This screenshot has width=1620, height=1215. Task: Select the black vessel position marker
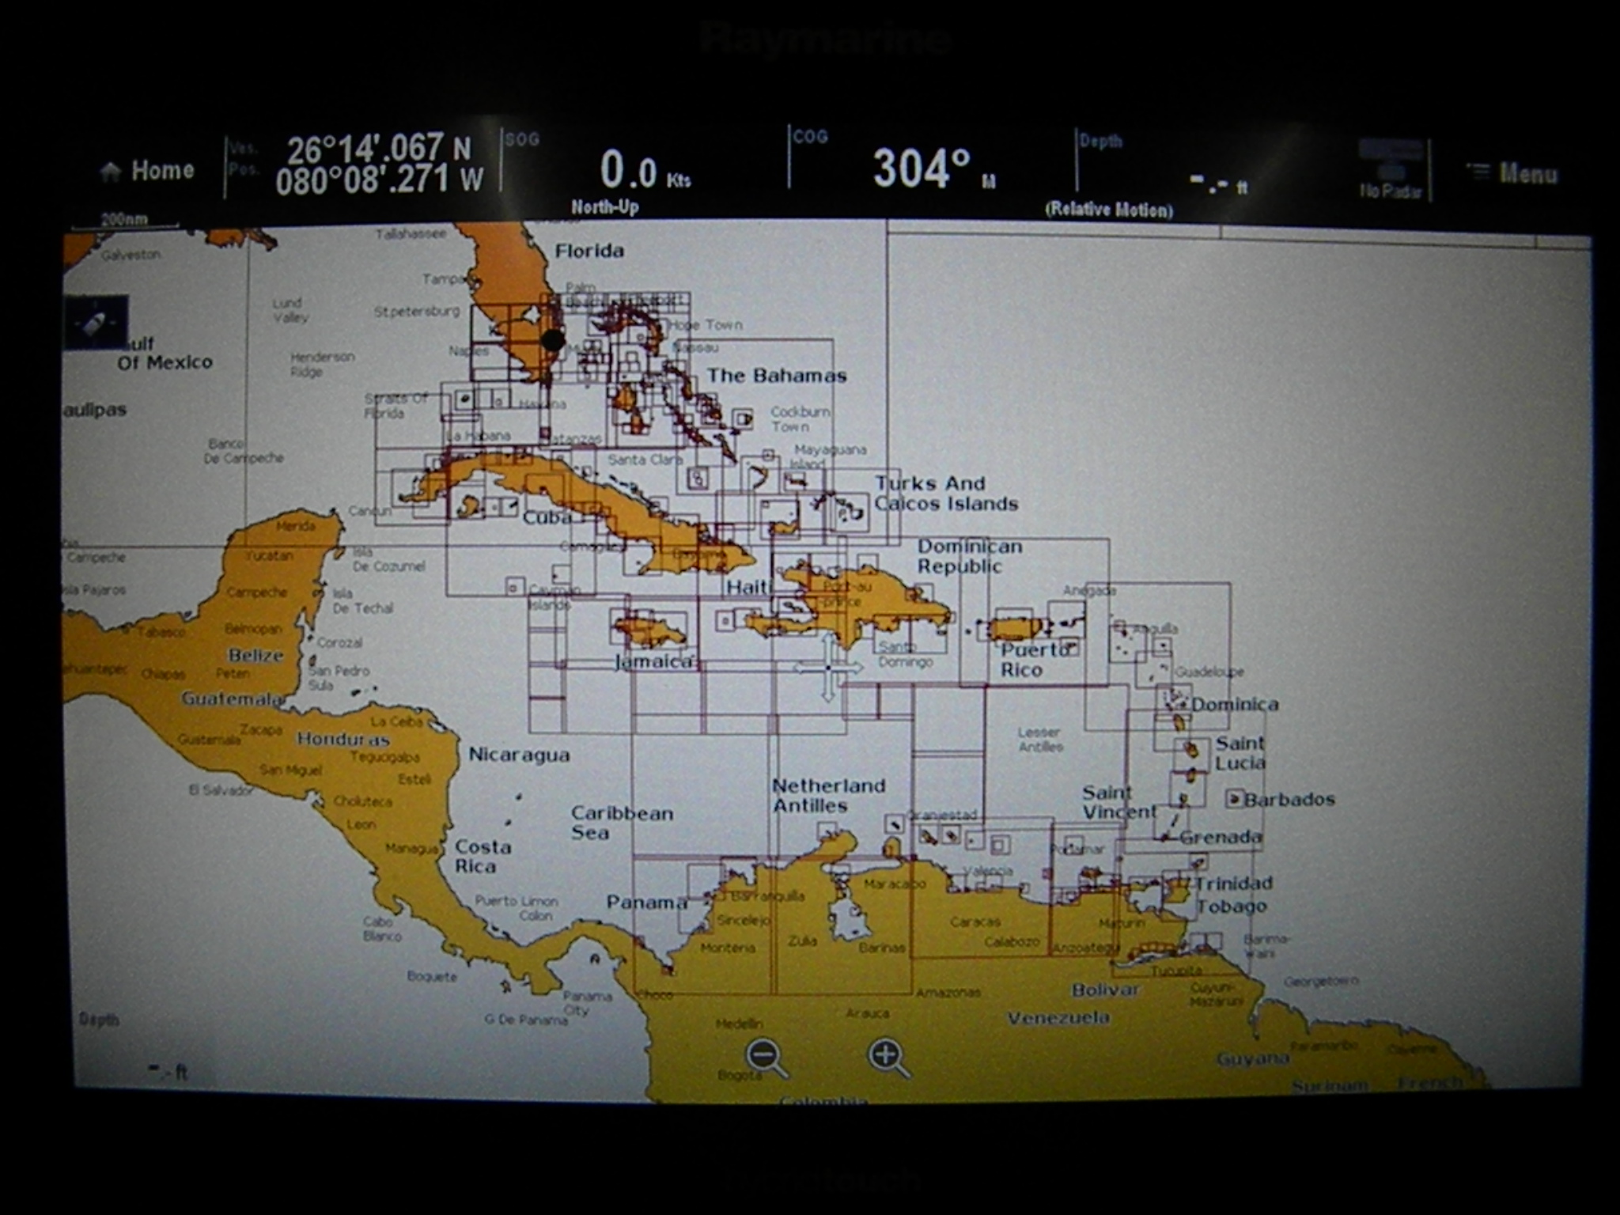pos(553,341)
